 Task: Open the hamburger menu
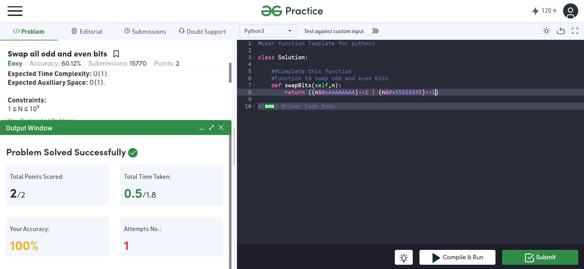pyautogui.click(x=15, y=11)
